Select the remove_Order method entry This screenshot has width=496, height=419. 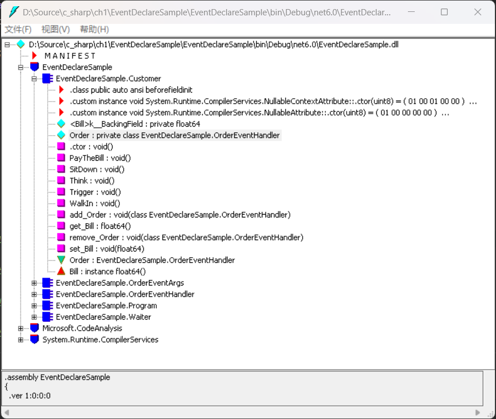pyautogui.click(x=186, y=237)
